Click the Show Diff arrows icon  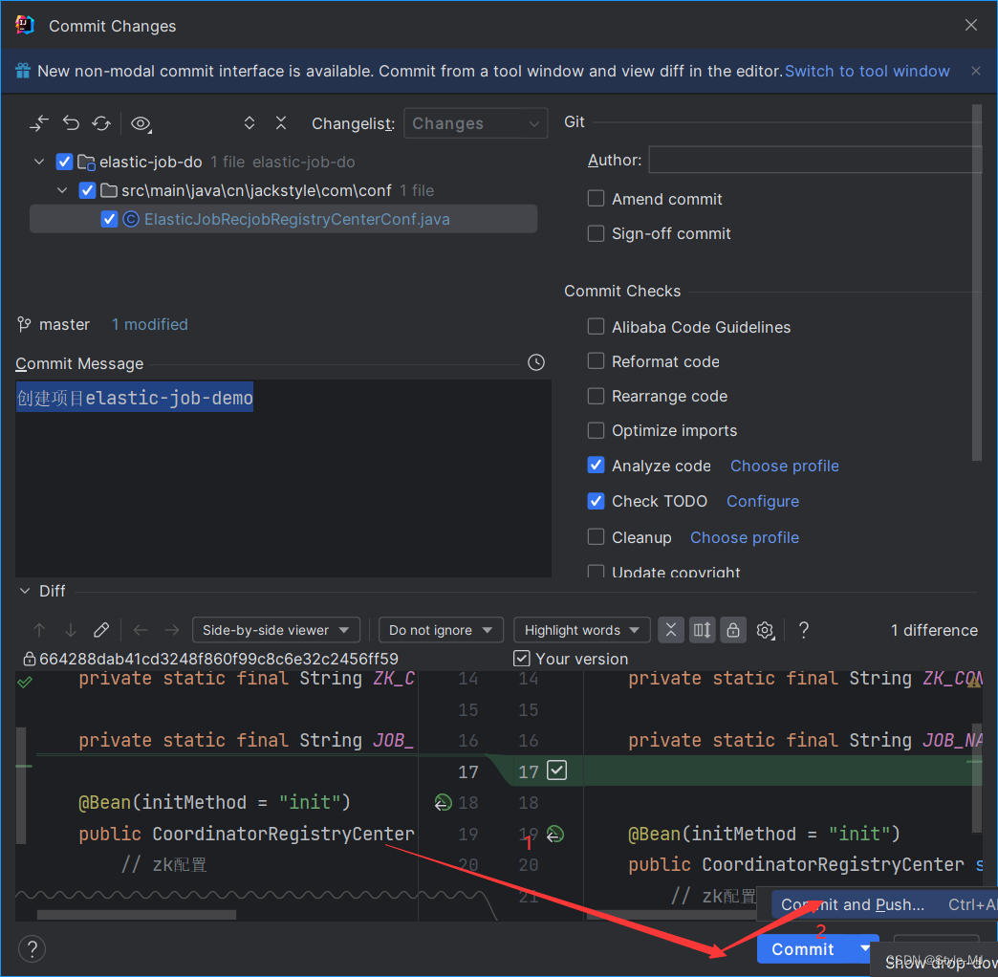point(39,123)
